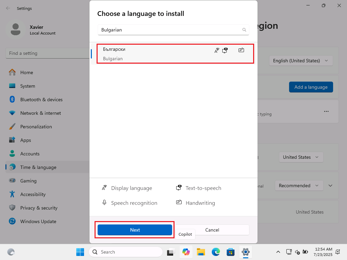Click the Speech recognition microphone icon
The width and height of the screenshot is (347, 260).
104,202
